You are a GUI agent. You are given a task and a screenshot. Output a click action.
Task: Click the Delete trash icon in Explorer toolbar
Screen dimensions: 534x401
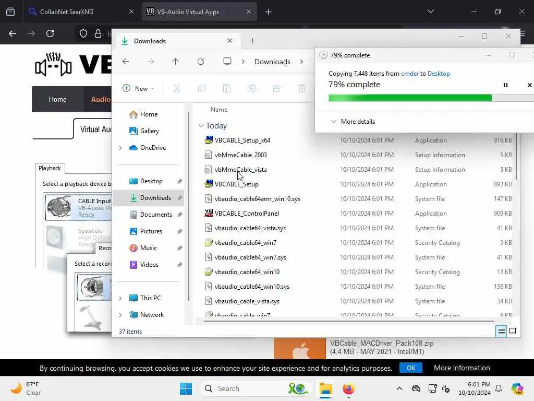click(302, 89)
